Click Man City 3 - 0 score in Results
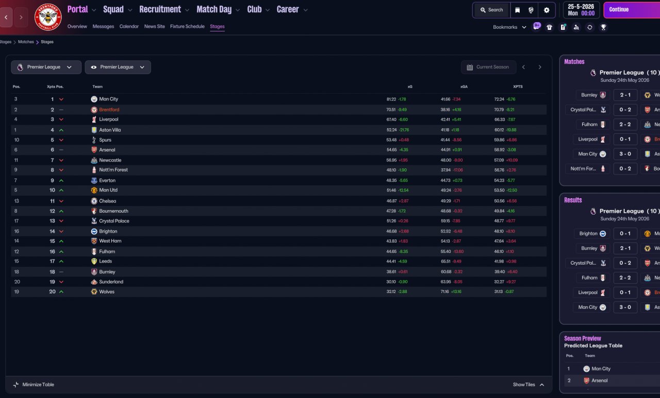 [x=625, y=307]
